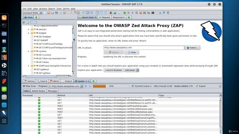239x134 pixels.
Task: Click the New Session toolbar icon
Action: tap(45, 13)
